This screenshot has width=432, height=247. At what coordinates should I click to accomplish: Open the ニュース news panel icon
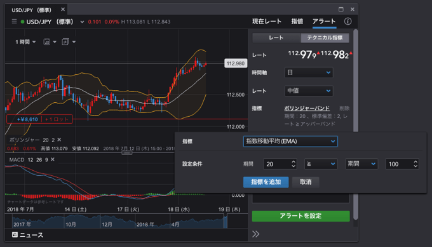coord(15,234)
